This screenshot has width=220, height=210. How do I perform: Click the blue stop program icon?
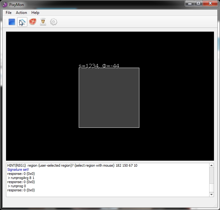tap(12, 22)
